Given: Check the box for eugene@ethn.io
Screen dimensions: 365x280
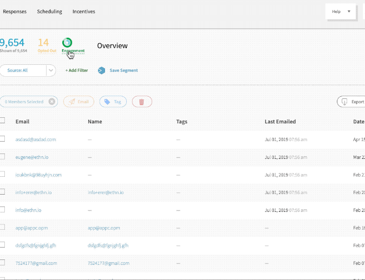Looking at the screenshot, I should pos(2,156).
